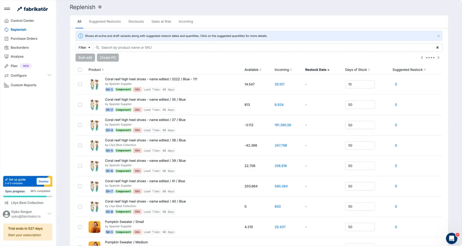Click the Days of Stock field showing 10
Screen dimensions: 462x246
(x=360, y=84)
